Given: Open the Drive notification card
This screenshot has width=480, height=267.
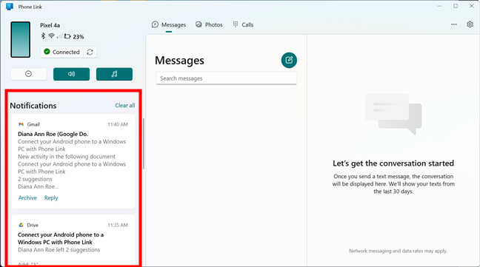Looking at the screenshot, I should pos(73,240).
